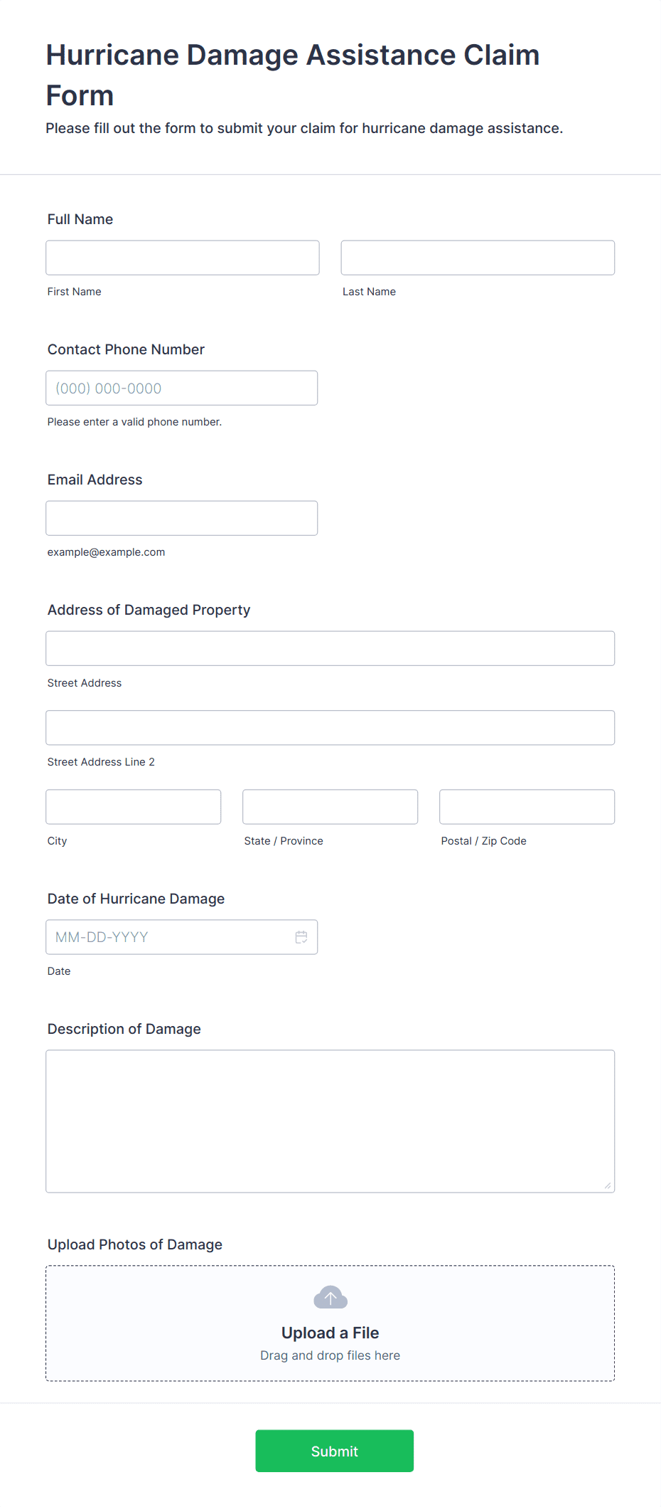Submit the hurricane claim form
The width and height of the screenshot is (661, 1507).
(335, 1451)
